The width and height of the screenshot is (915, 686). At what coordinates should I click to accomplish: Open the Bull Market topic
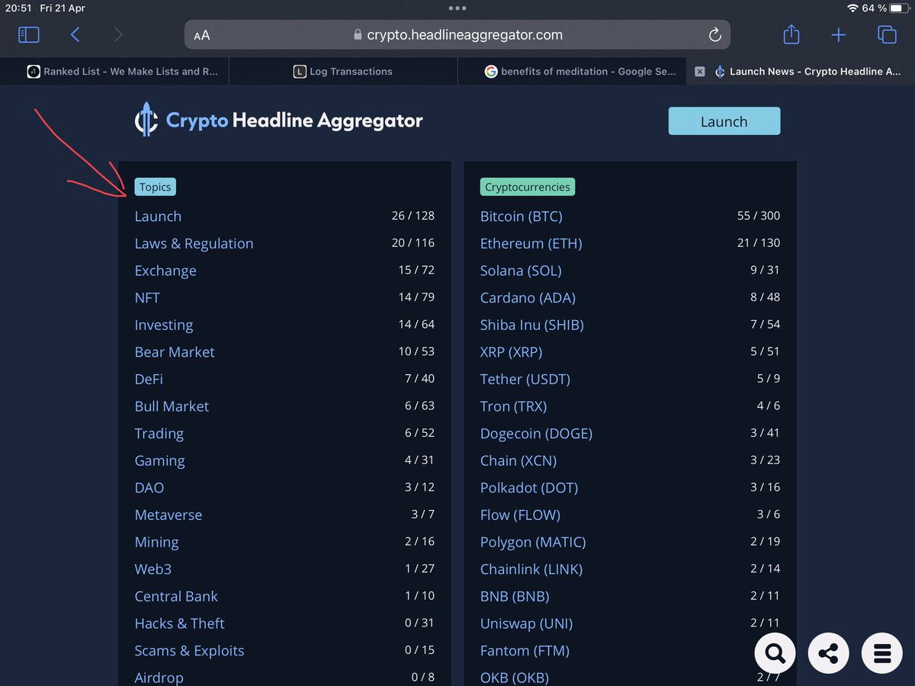coord(172,406)
